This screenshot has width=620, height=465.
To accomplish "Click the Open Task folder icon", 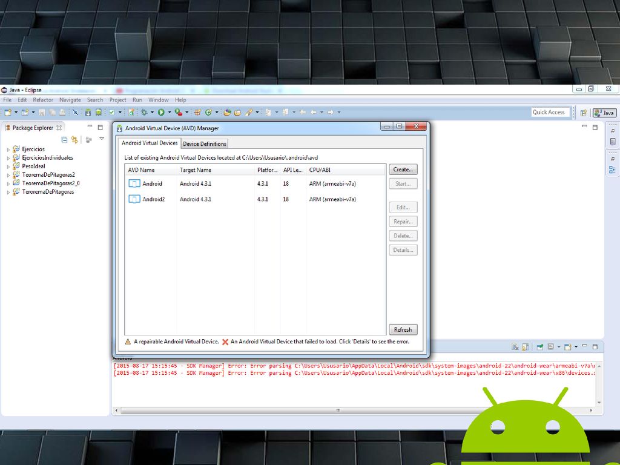I will [x=237, y=112].
